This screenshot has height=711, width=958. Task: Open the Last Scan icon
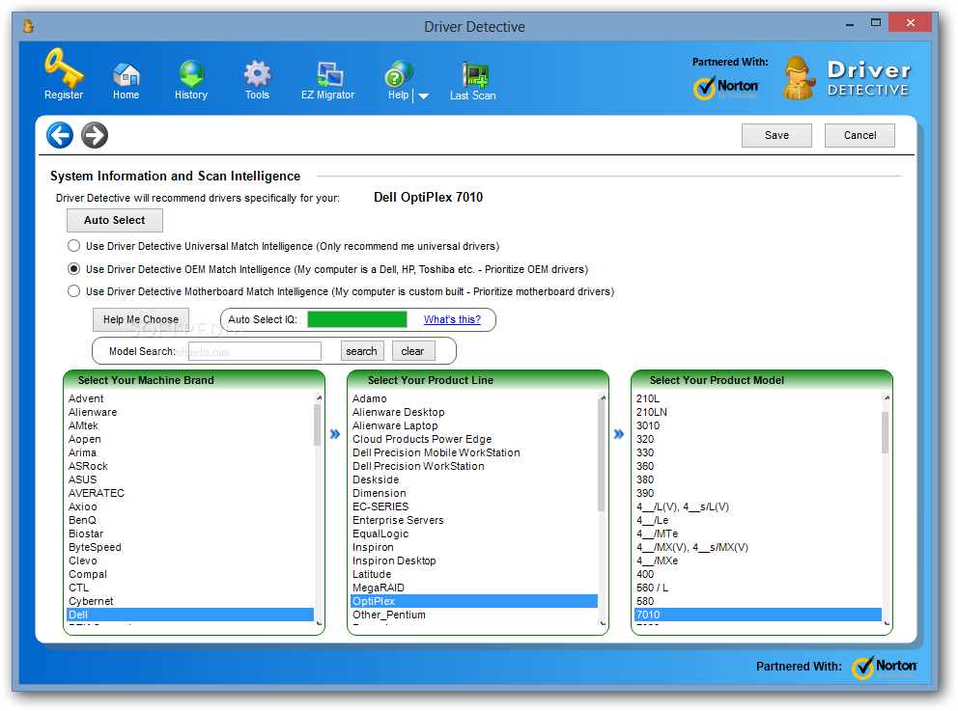[x=474, y=75]
